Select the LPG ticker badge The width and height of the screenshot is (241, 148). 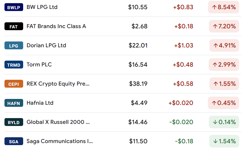point(14,46)
